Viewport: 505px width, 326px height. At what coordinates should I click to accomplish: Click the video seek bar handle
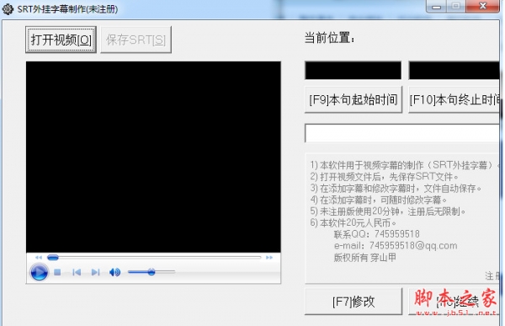[x=53, y=257]
